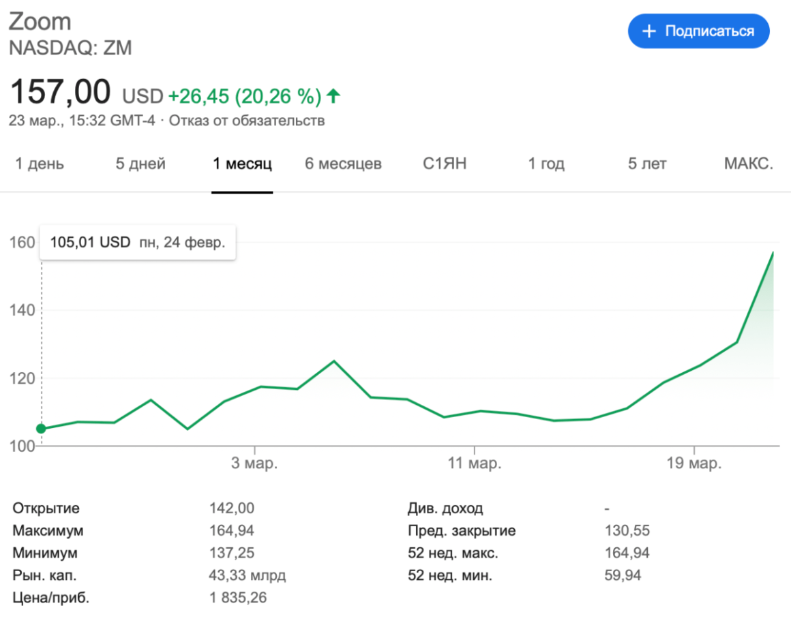The width and height of the screenshot is (791, 625).
Task: Click the Рын. кап. value 43,33 млрд
Action: (248, 575)
